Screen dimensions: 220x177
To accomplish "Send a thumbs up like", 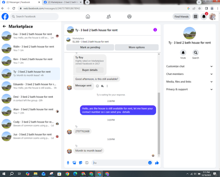I will 157,162.
